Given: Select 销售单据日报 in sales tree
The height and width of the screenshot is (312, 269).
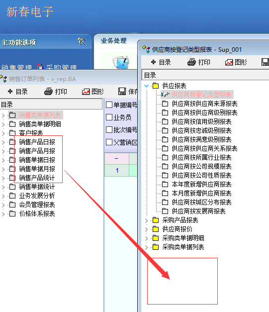Looking at the screenshot, I should [37, 160].
